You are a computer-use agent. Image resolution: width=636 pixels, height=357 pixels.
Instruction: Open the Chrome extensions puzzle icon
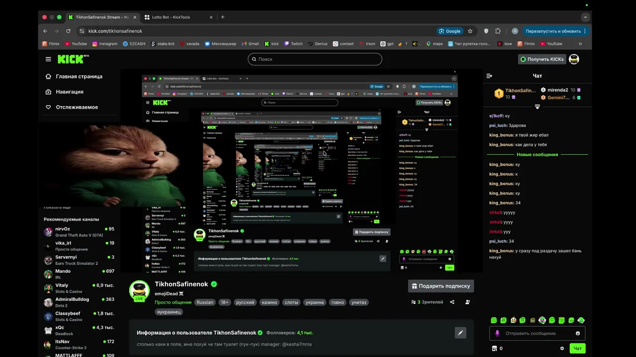click(x=498, y=31)
